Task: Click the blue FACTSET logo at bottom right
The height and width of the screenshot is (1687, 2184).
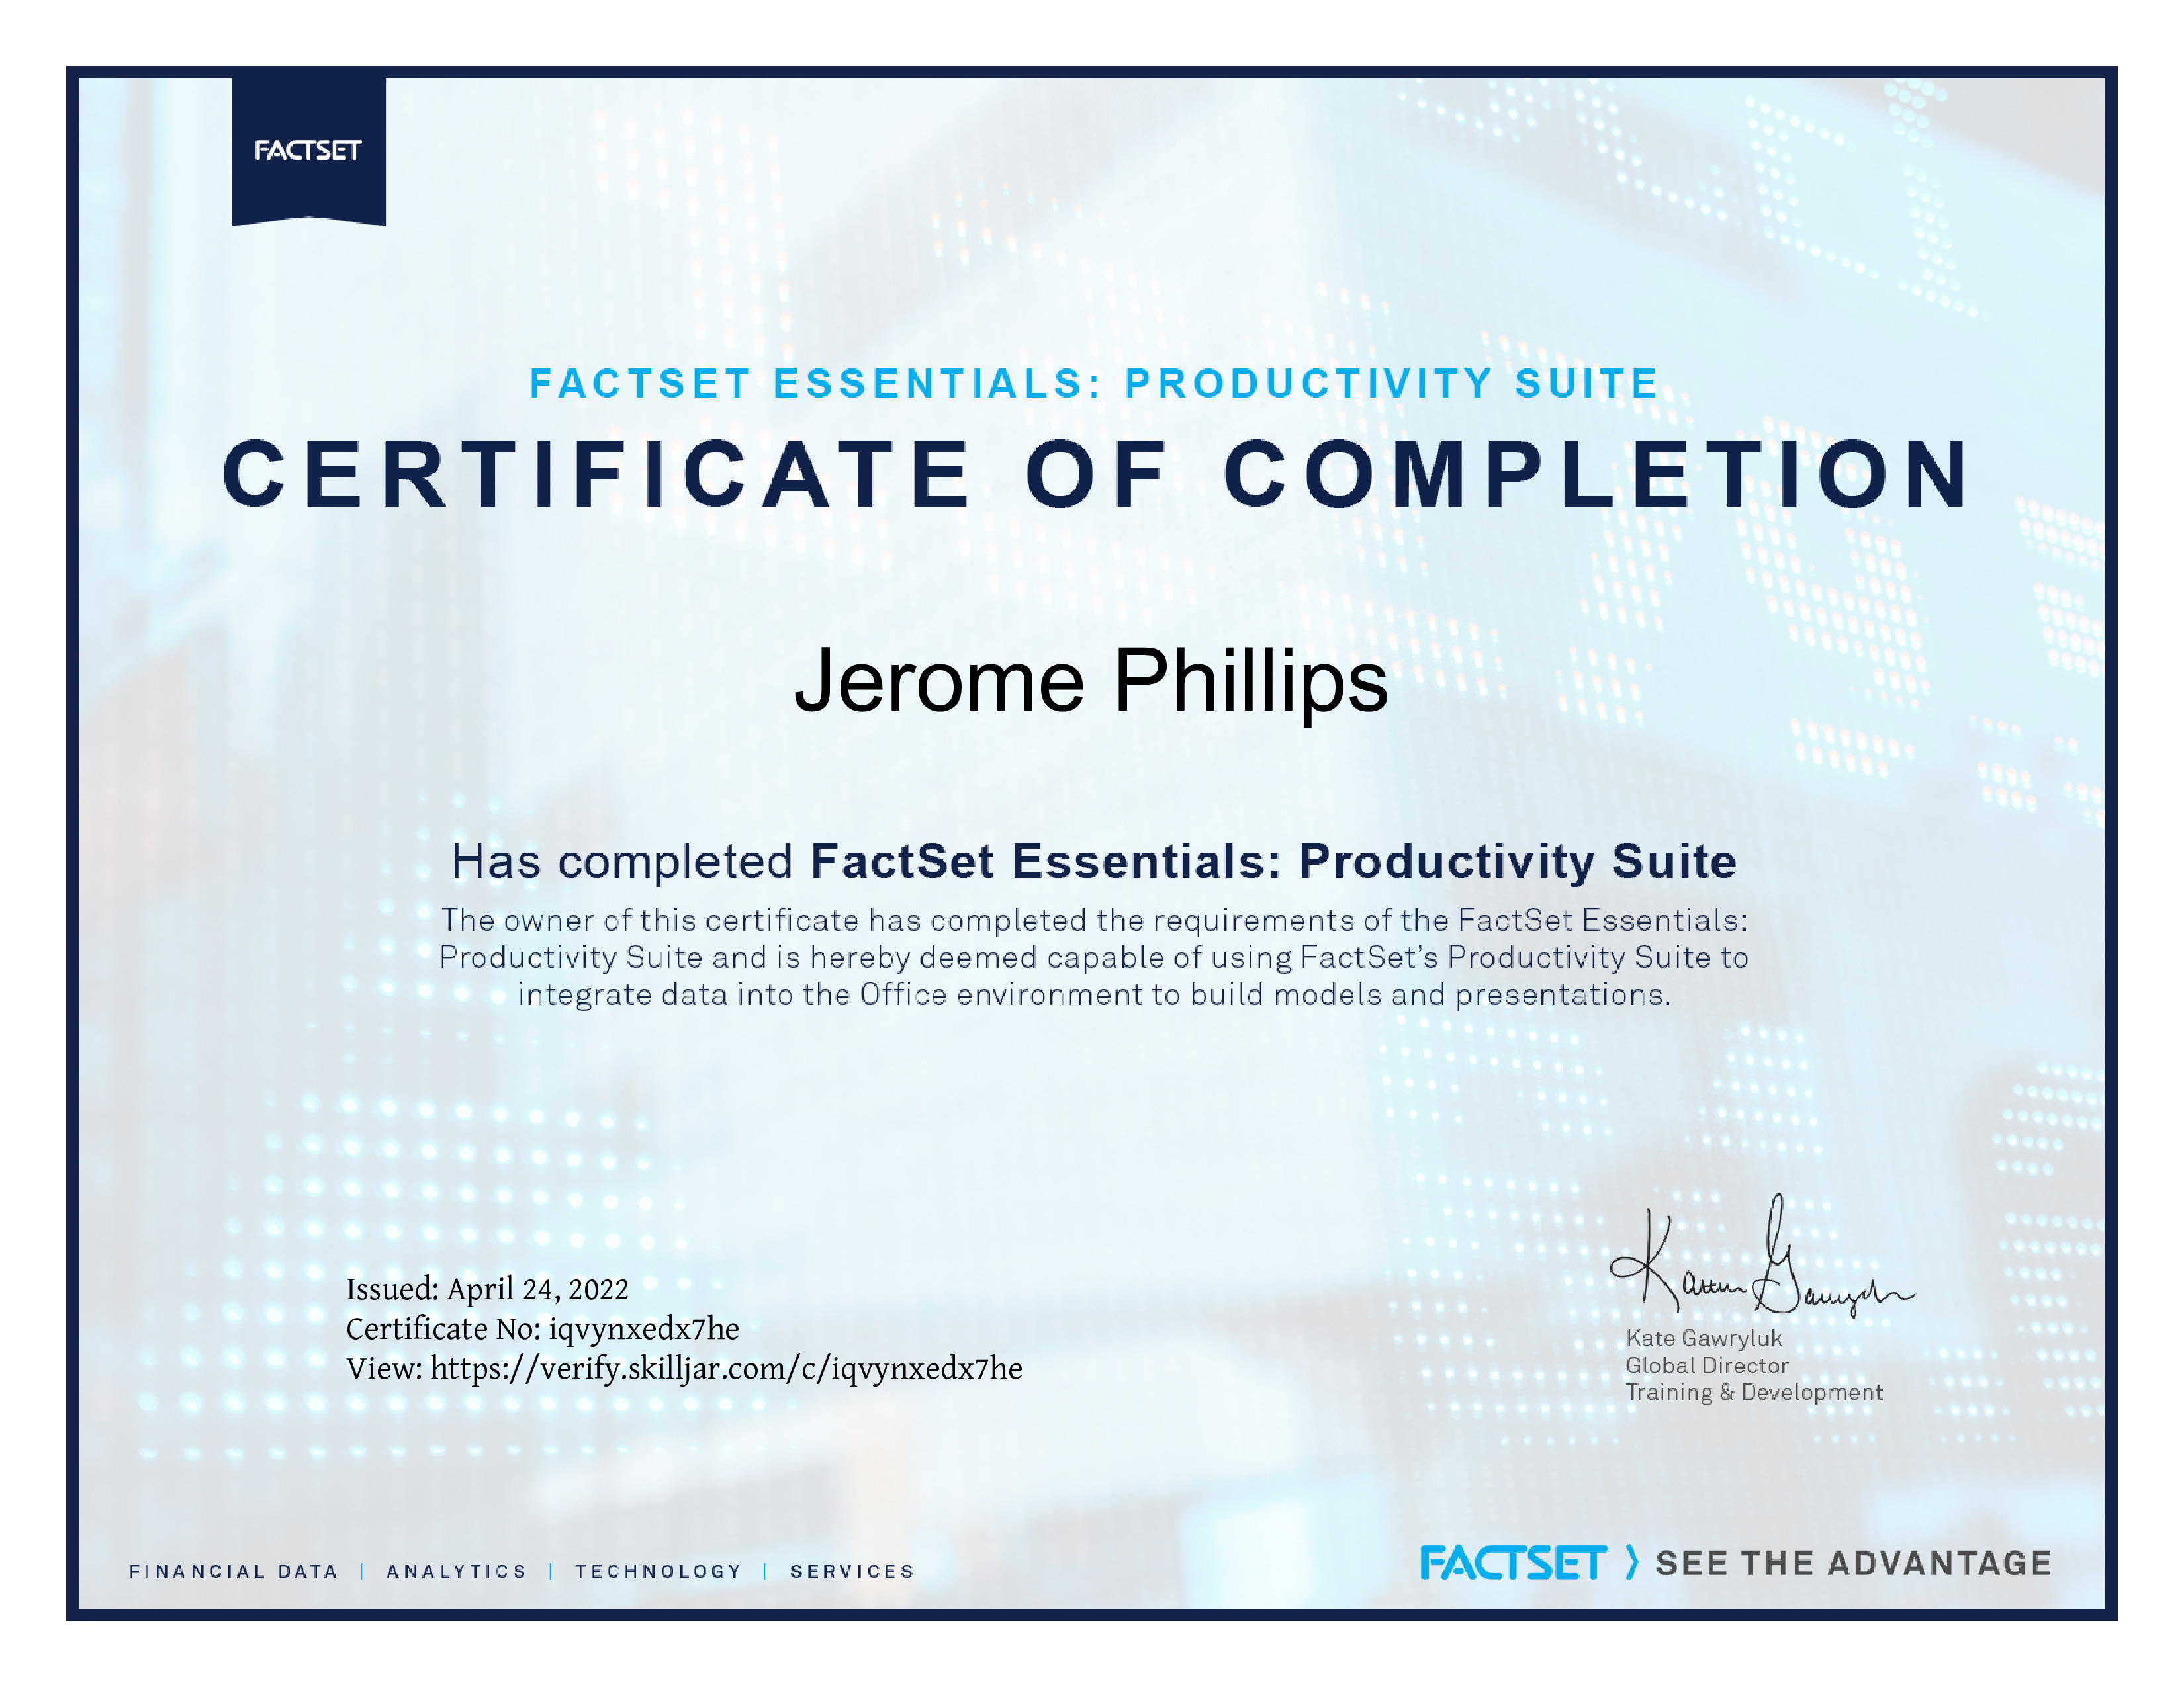Action: coord(1513,1563)
